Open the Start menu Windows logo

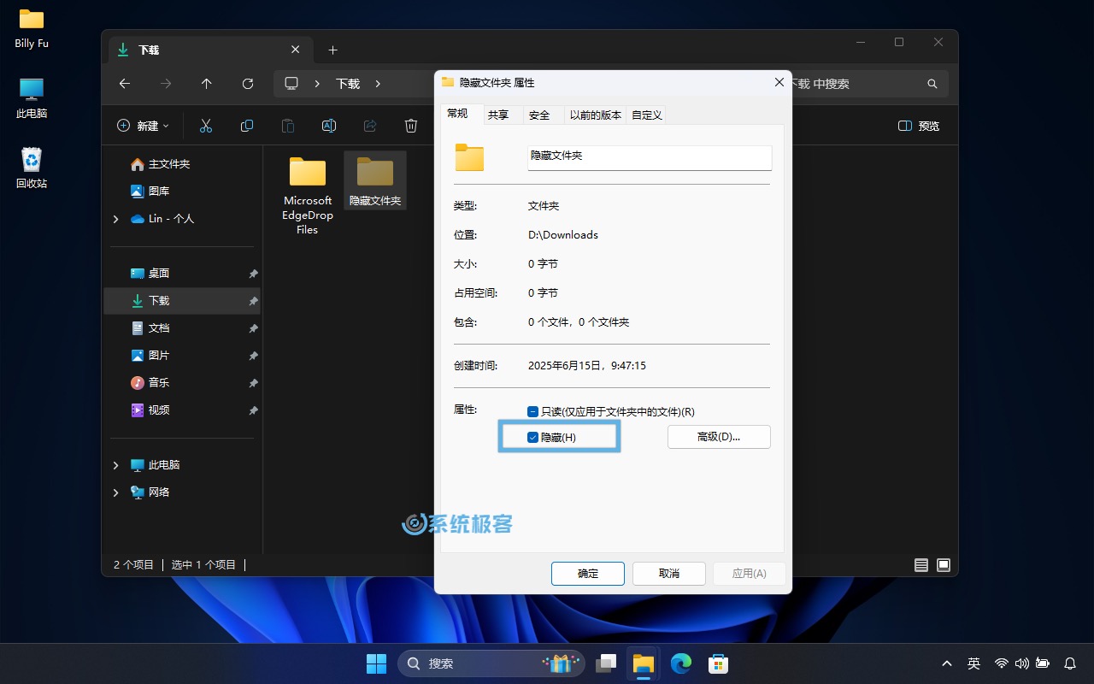(x=376, y=663)
